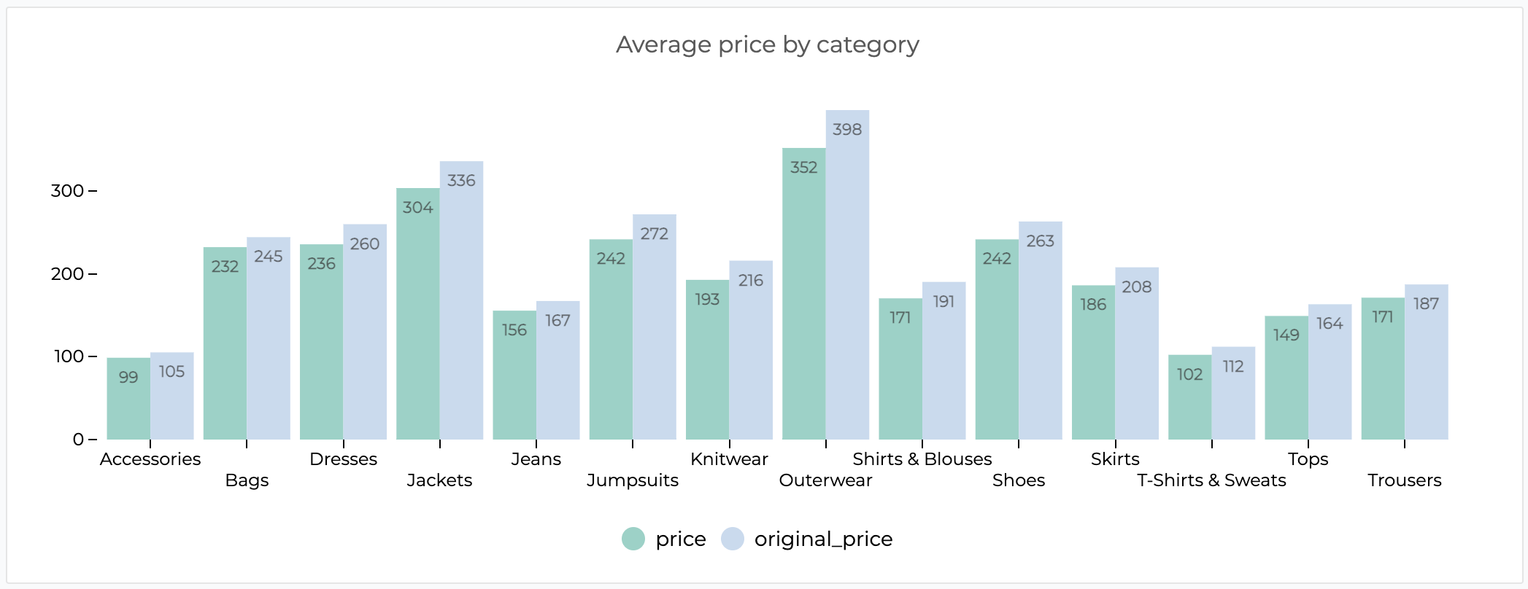The width and height of the screenshot is (1528, 589).
Task: Click the light blue original_price legend circle
Action: click(732, 539)
